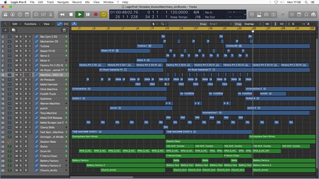Open the Navigate menu

[x=63, y=2]
